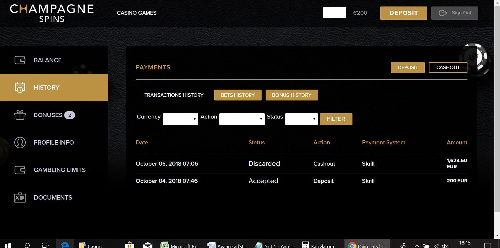500x248 pixels.
Task: Open the Mail app from taskbar
Action: (x=148, y=245)
